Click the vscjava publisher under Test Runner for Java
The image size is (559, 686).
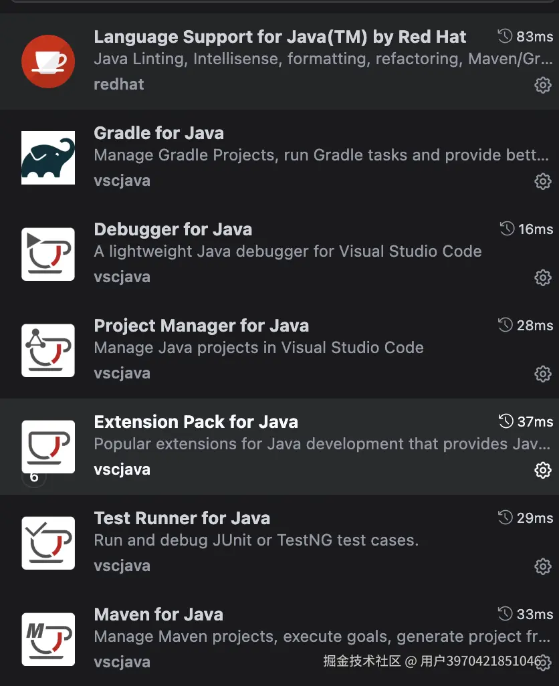tap(122, 566)
